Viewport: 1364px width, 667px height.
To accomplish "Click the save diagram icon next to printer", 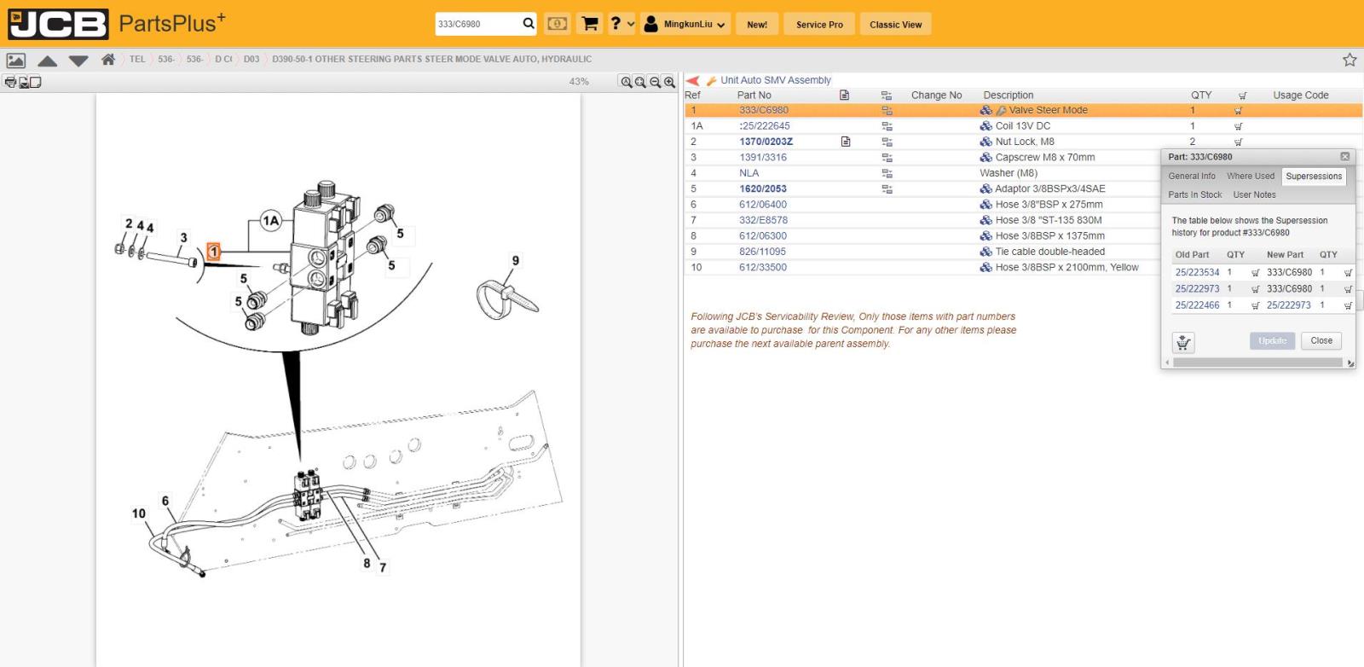I will [x=23, y=82].
